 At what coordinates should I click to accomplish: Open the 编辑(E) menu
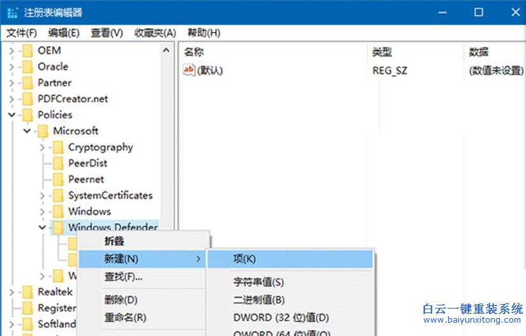[x=63, y=33]
